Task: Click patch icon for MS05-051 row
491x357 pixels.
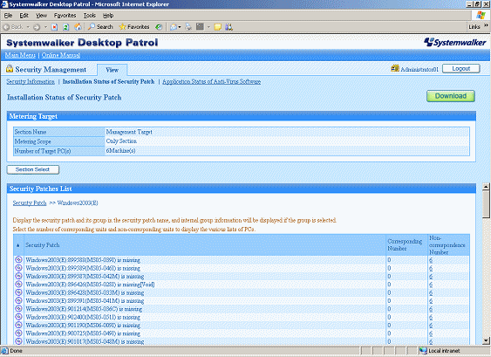Action: [x=19, y=317]
